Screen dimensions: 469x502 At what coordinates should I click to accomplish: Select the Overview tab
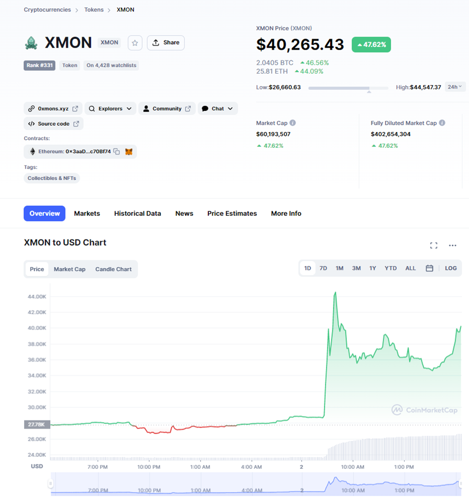coord(44,213)
